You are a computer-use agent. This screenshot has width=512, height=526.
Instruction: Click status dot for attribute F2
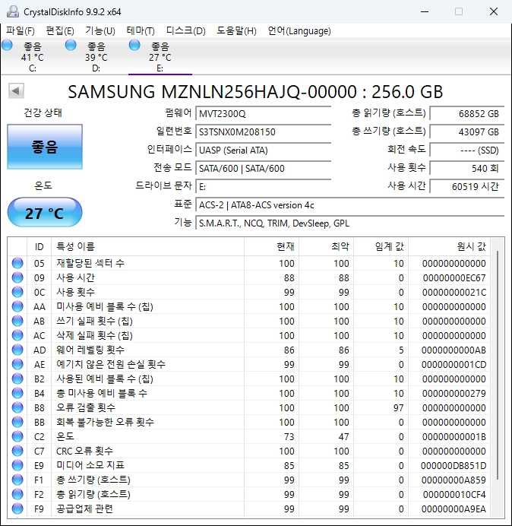click(x=17, y=494)
